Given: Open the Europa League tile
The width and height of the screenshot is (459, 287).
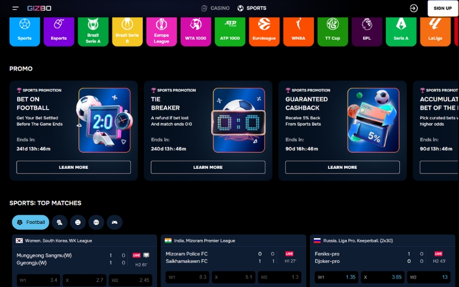Looking at the screenshot, I should click(162, 32).
